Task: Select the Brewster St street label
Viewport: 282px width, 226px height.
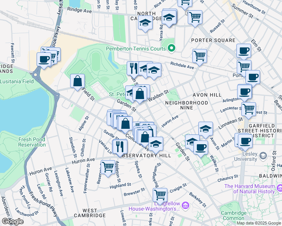Action: click(134, 192)
